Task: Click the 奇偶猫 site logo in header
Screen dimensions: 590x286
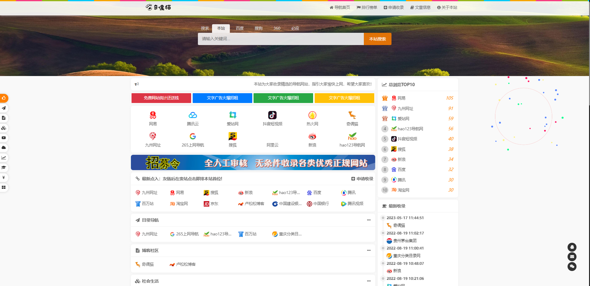Action: (x=158, y=7)
